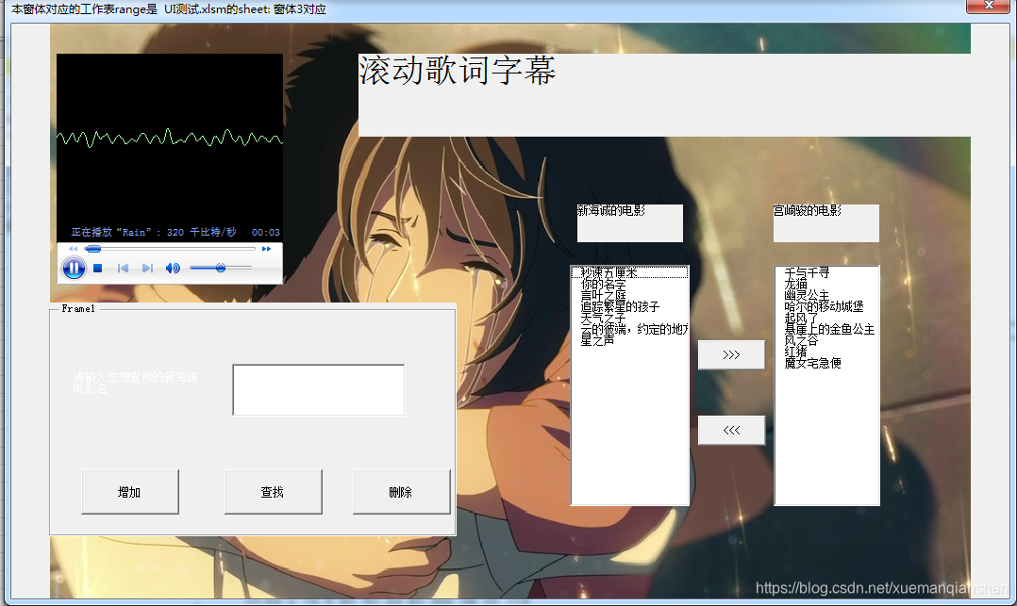Focus the movie name search text box
The height and width of the screenshot is (606, 1017).
(x=319, y=389)
